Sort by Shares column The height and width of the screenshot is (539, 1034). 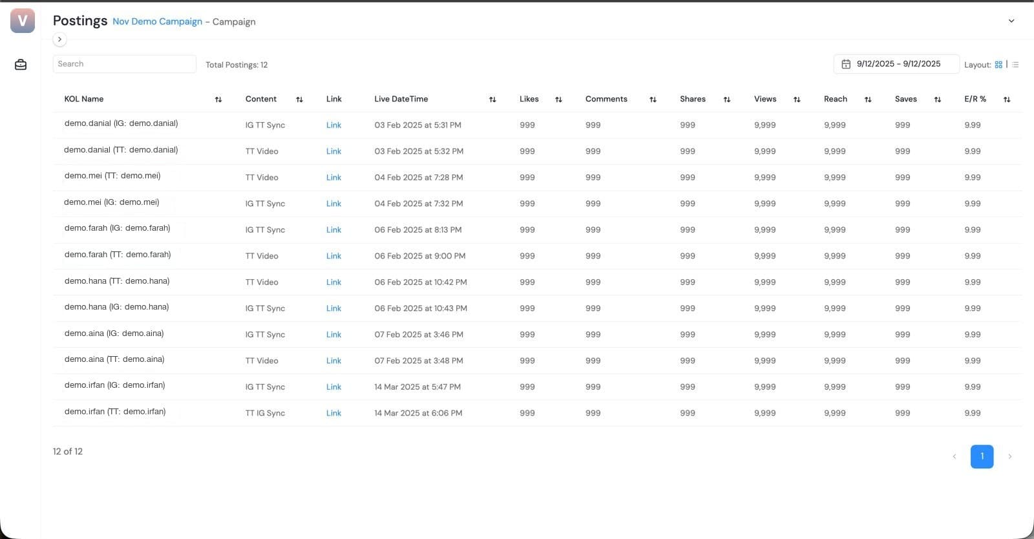point(727,100)
